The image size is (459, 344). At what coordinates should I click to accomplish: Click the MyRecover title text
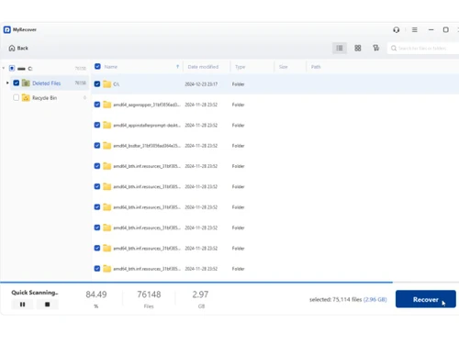[25, 29]
